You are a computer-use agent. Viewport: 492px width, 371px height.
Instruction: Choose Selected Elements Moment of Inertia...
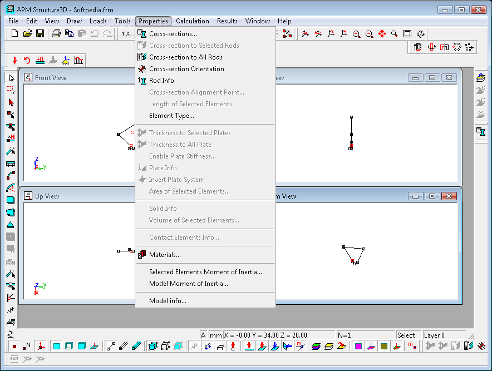[205, 272]
